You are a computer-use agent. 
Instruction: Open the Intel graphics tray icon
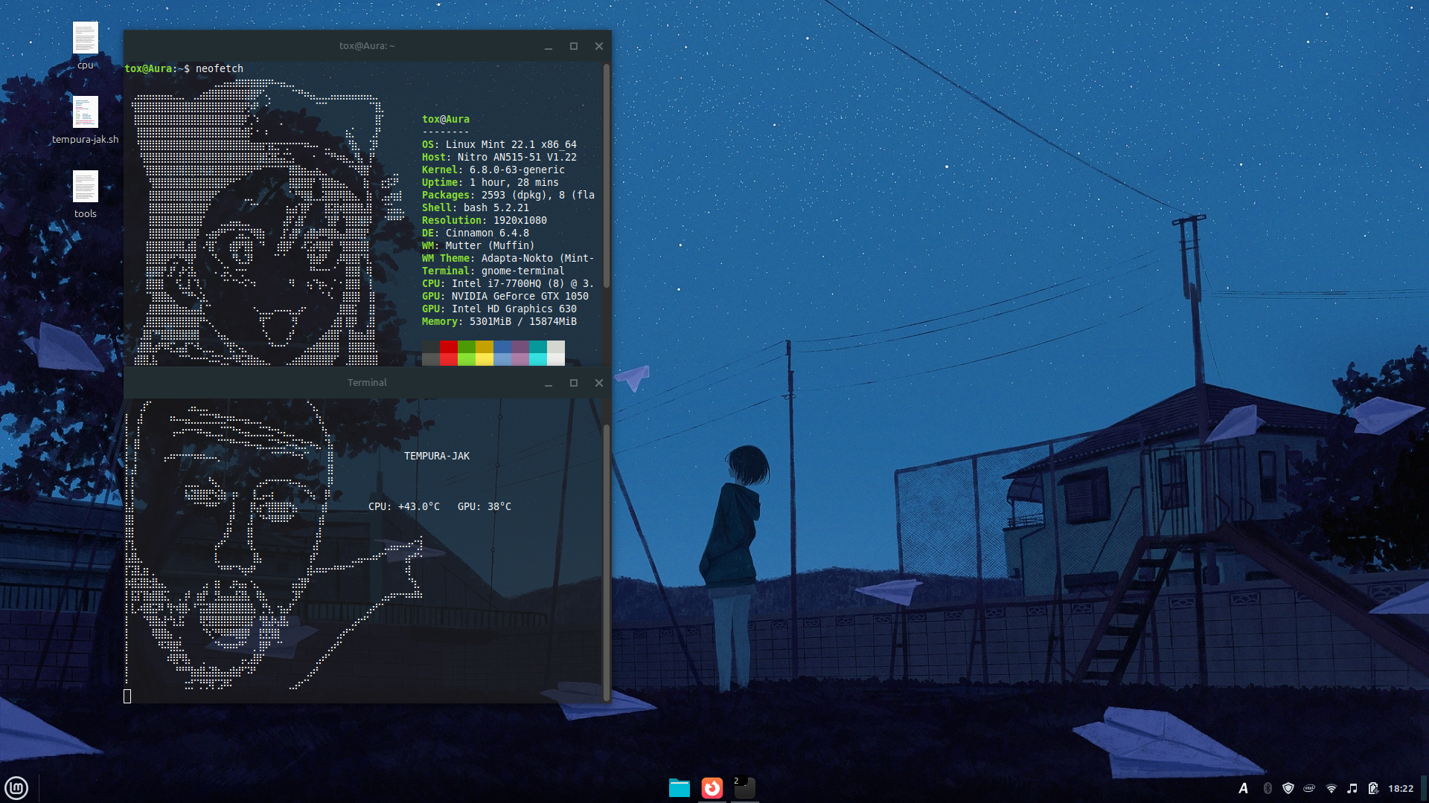coord(1309,788)
